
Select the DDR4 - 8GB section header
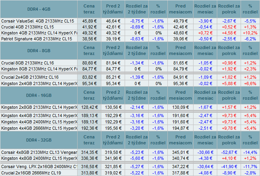point(39,51)
